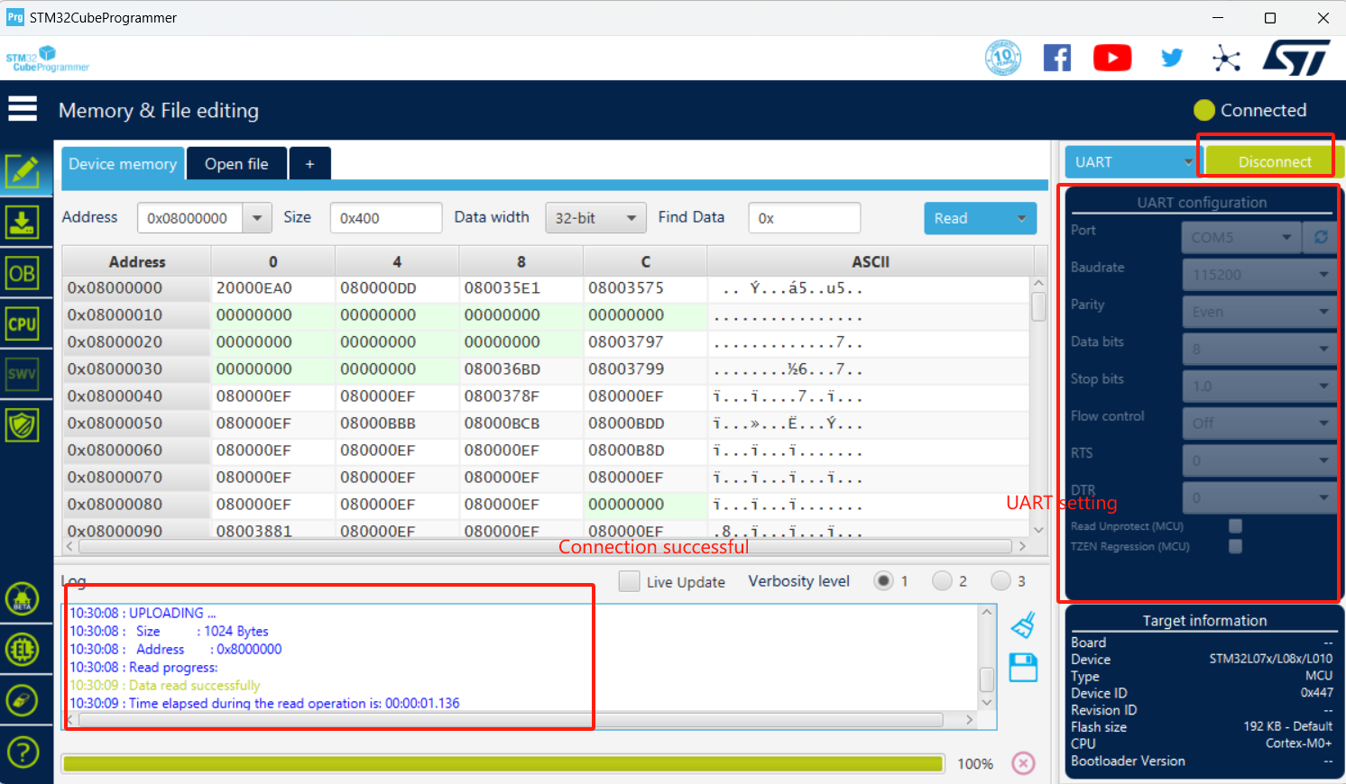The image size is (1346, 784).
Task: Open CPU panel icon
Action: [x=23, y=324]
